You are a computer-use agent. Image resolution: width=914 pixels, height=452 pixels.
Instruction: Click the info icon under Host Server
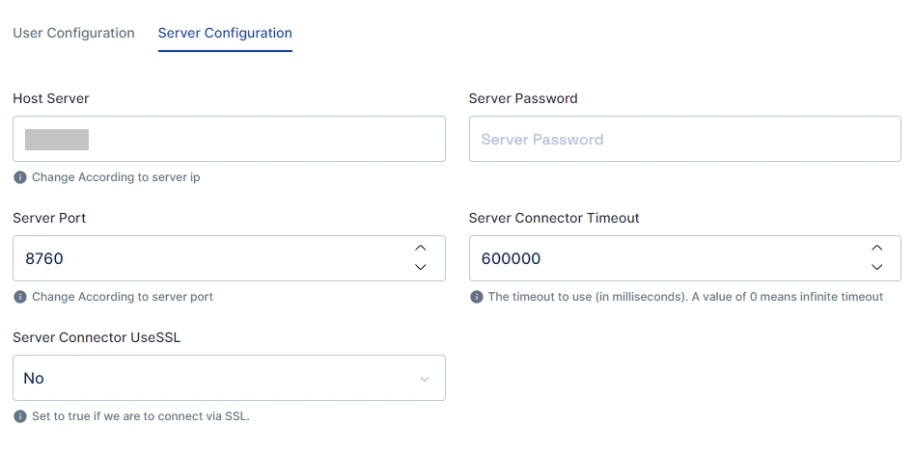20,177
